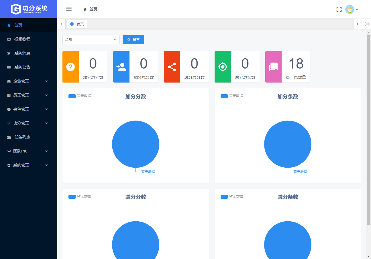Image resolution: width=371 pixels, height=259 pixels.
Task: Expand the 企业管理 menu chevron
Action: coord(46,81)
